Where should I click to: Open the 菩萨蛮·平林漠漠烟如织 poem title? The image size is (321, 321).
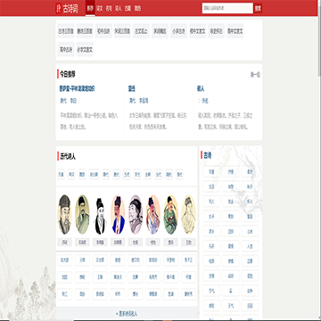(78, 88)
